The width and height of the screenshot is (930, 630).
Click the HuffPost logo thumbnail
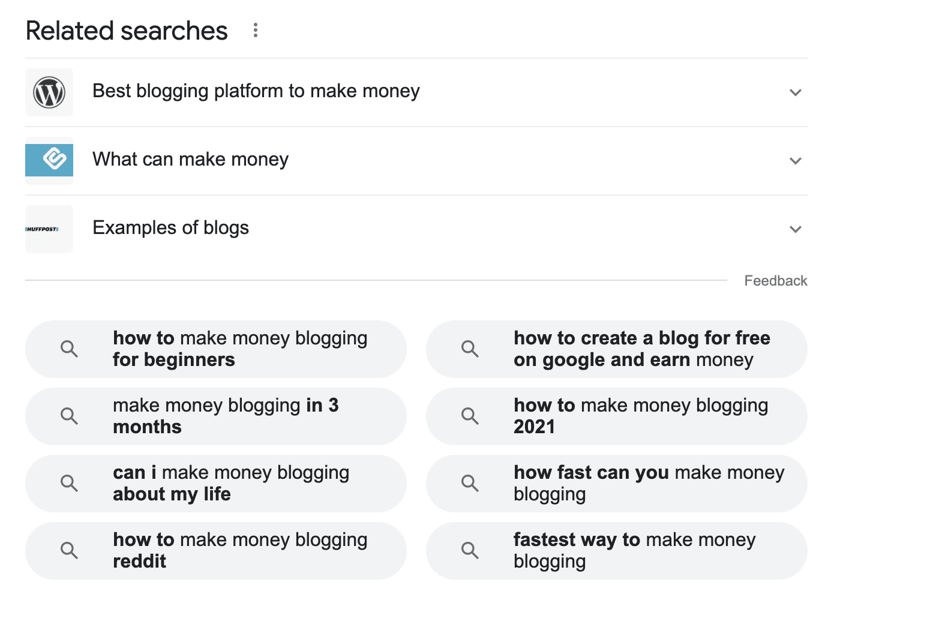[x=49, y=229]
